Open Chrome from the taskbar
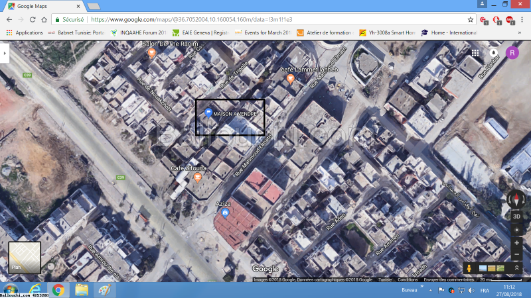The image size is (531, 298). pyautogui.click(x=58, y=290)
